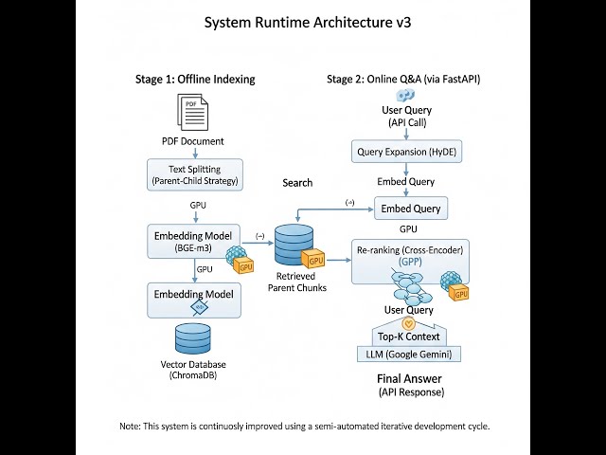Screen dimensions: 606x455
Task: Click the "User Query (API Call)" label
Action: [406, 117]
